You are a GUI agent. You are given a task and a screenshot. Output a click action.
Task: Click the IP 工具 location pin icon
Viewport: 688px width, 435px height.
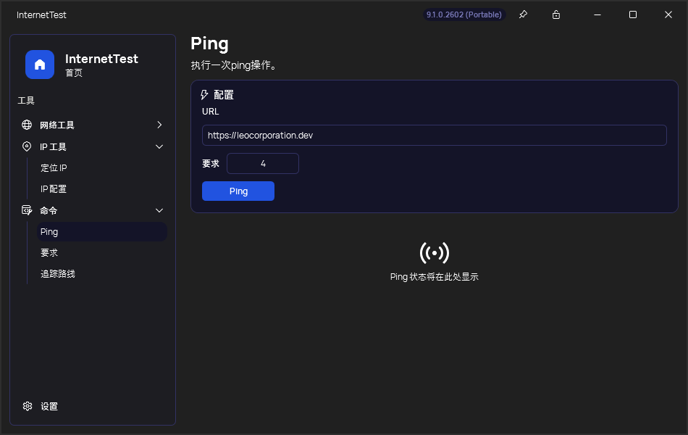[27, 146]
